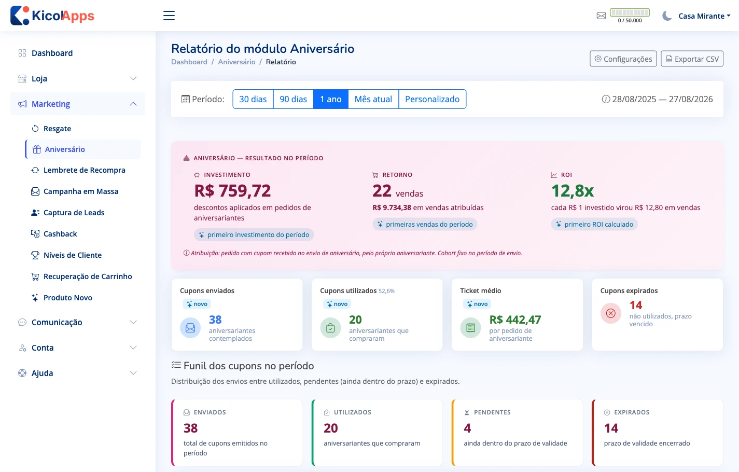Open the messages envelope icon

coord(601,16)
